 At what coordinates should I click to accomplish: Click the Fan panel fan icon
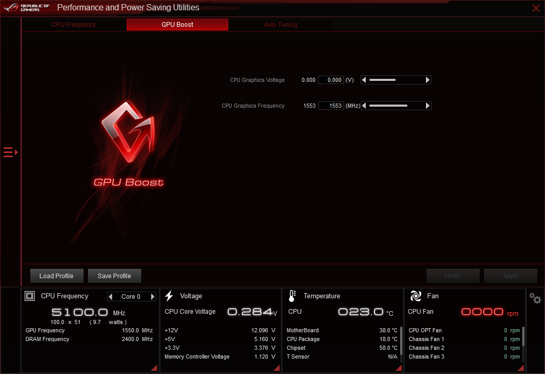[416, 296]
